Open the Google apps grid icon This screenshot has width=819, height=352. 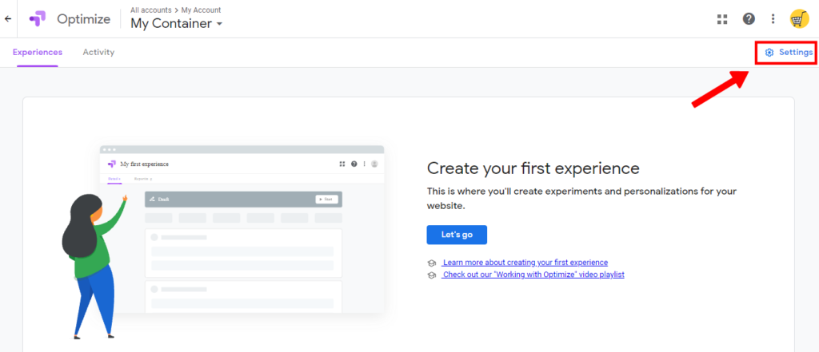click(722, 19)
